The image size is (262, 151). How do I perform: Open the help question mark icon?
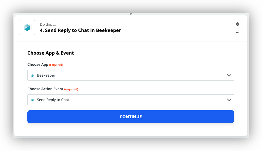pos(237,24)
